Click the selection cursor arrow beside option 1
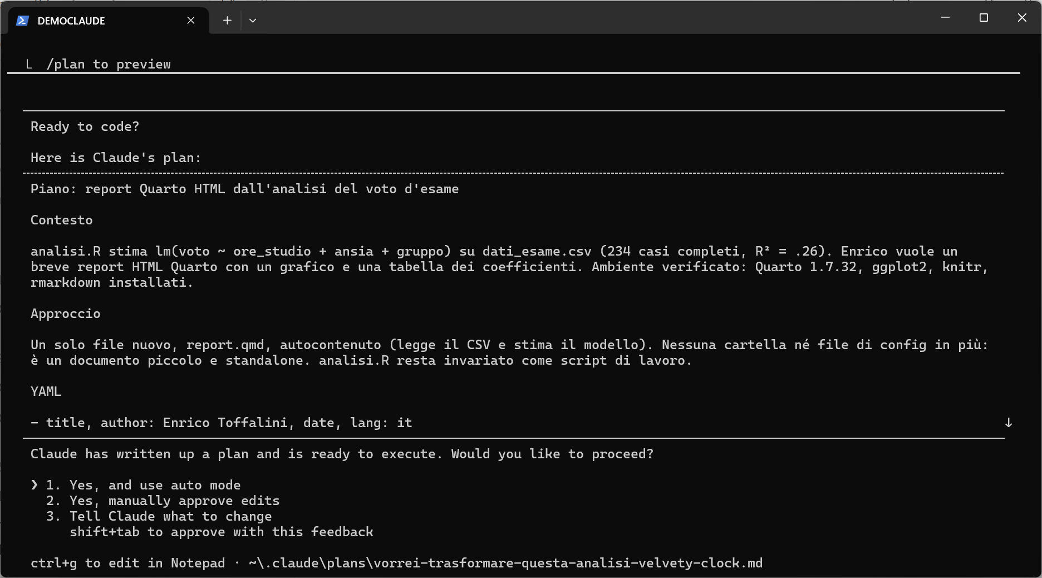Screen dimensions: 1042x578 tap(35, 485)
